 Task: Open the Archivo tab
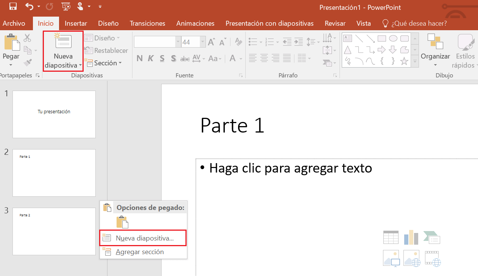14,23
